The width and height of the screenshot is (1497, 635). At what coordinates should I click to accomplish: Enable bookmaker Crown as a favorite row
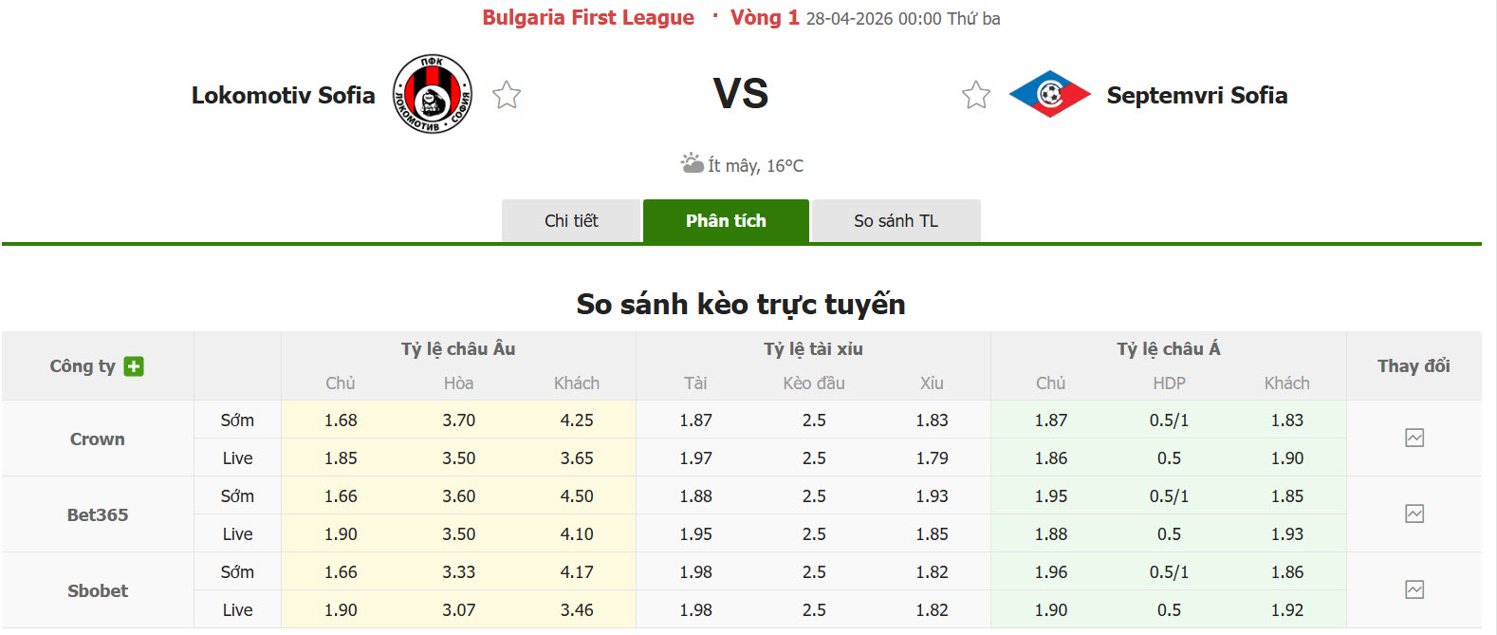point(96,439)
